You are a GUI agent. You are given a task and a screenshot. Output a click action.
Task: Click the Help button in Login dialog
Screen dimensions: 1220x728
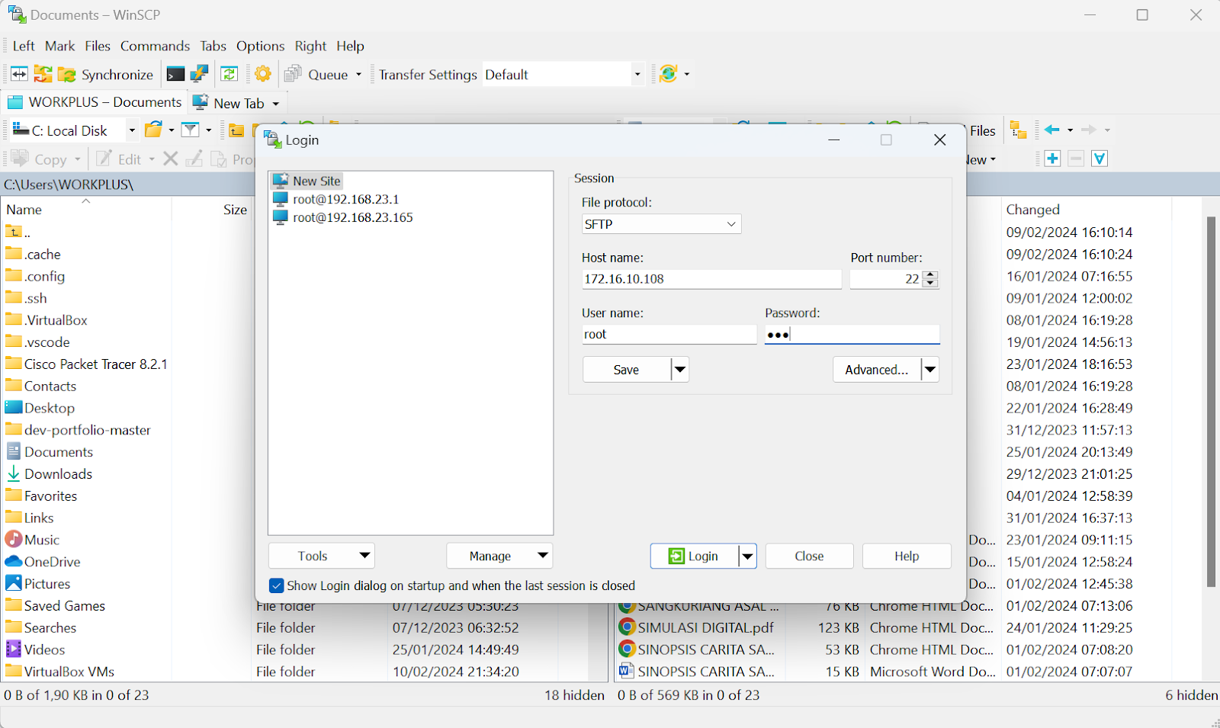(x=907, y=556)
